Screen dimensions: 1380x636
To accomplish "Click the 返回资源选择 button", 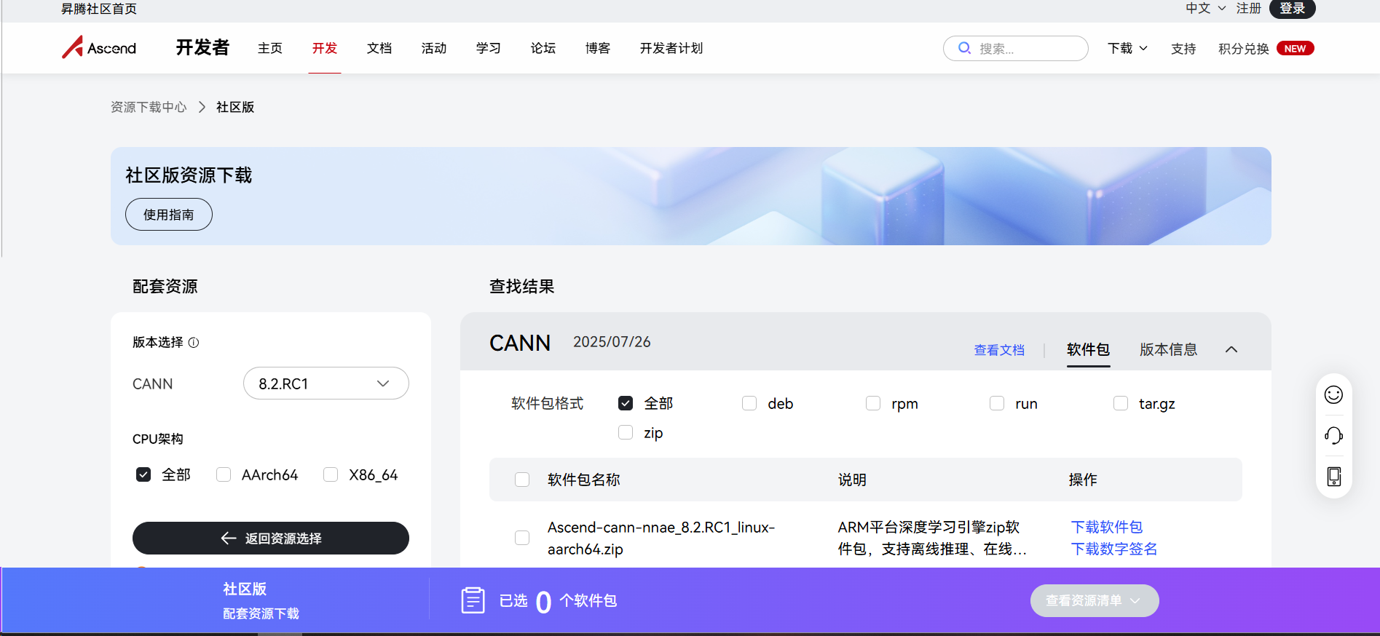I will pyautogui.click(x=271, y=538).
